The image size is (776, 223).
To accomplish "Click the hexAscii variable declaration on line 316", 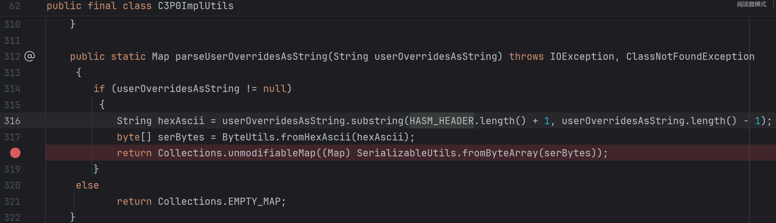I will click(181, 121).
